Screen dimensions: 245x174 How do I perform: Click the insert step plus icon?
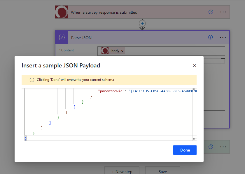click(x=142, y=23)
